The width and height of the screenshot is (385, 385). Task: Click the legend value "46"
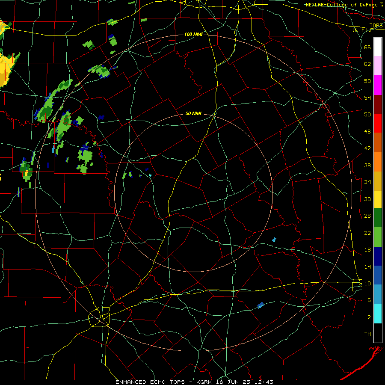coord(367,132)
